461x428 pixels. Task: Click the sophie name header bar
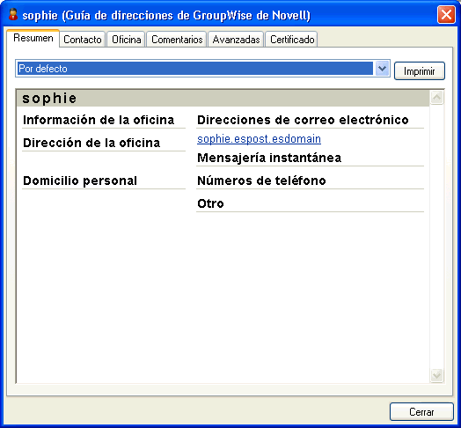(x=223, y=99)
